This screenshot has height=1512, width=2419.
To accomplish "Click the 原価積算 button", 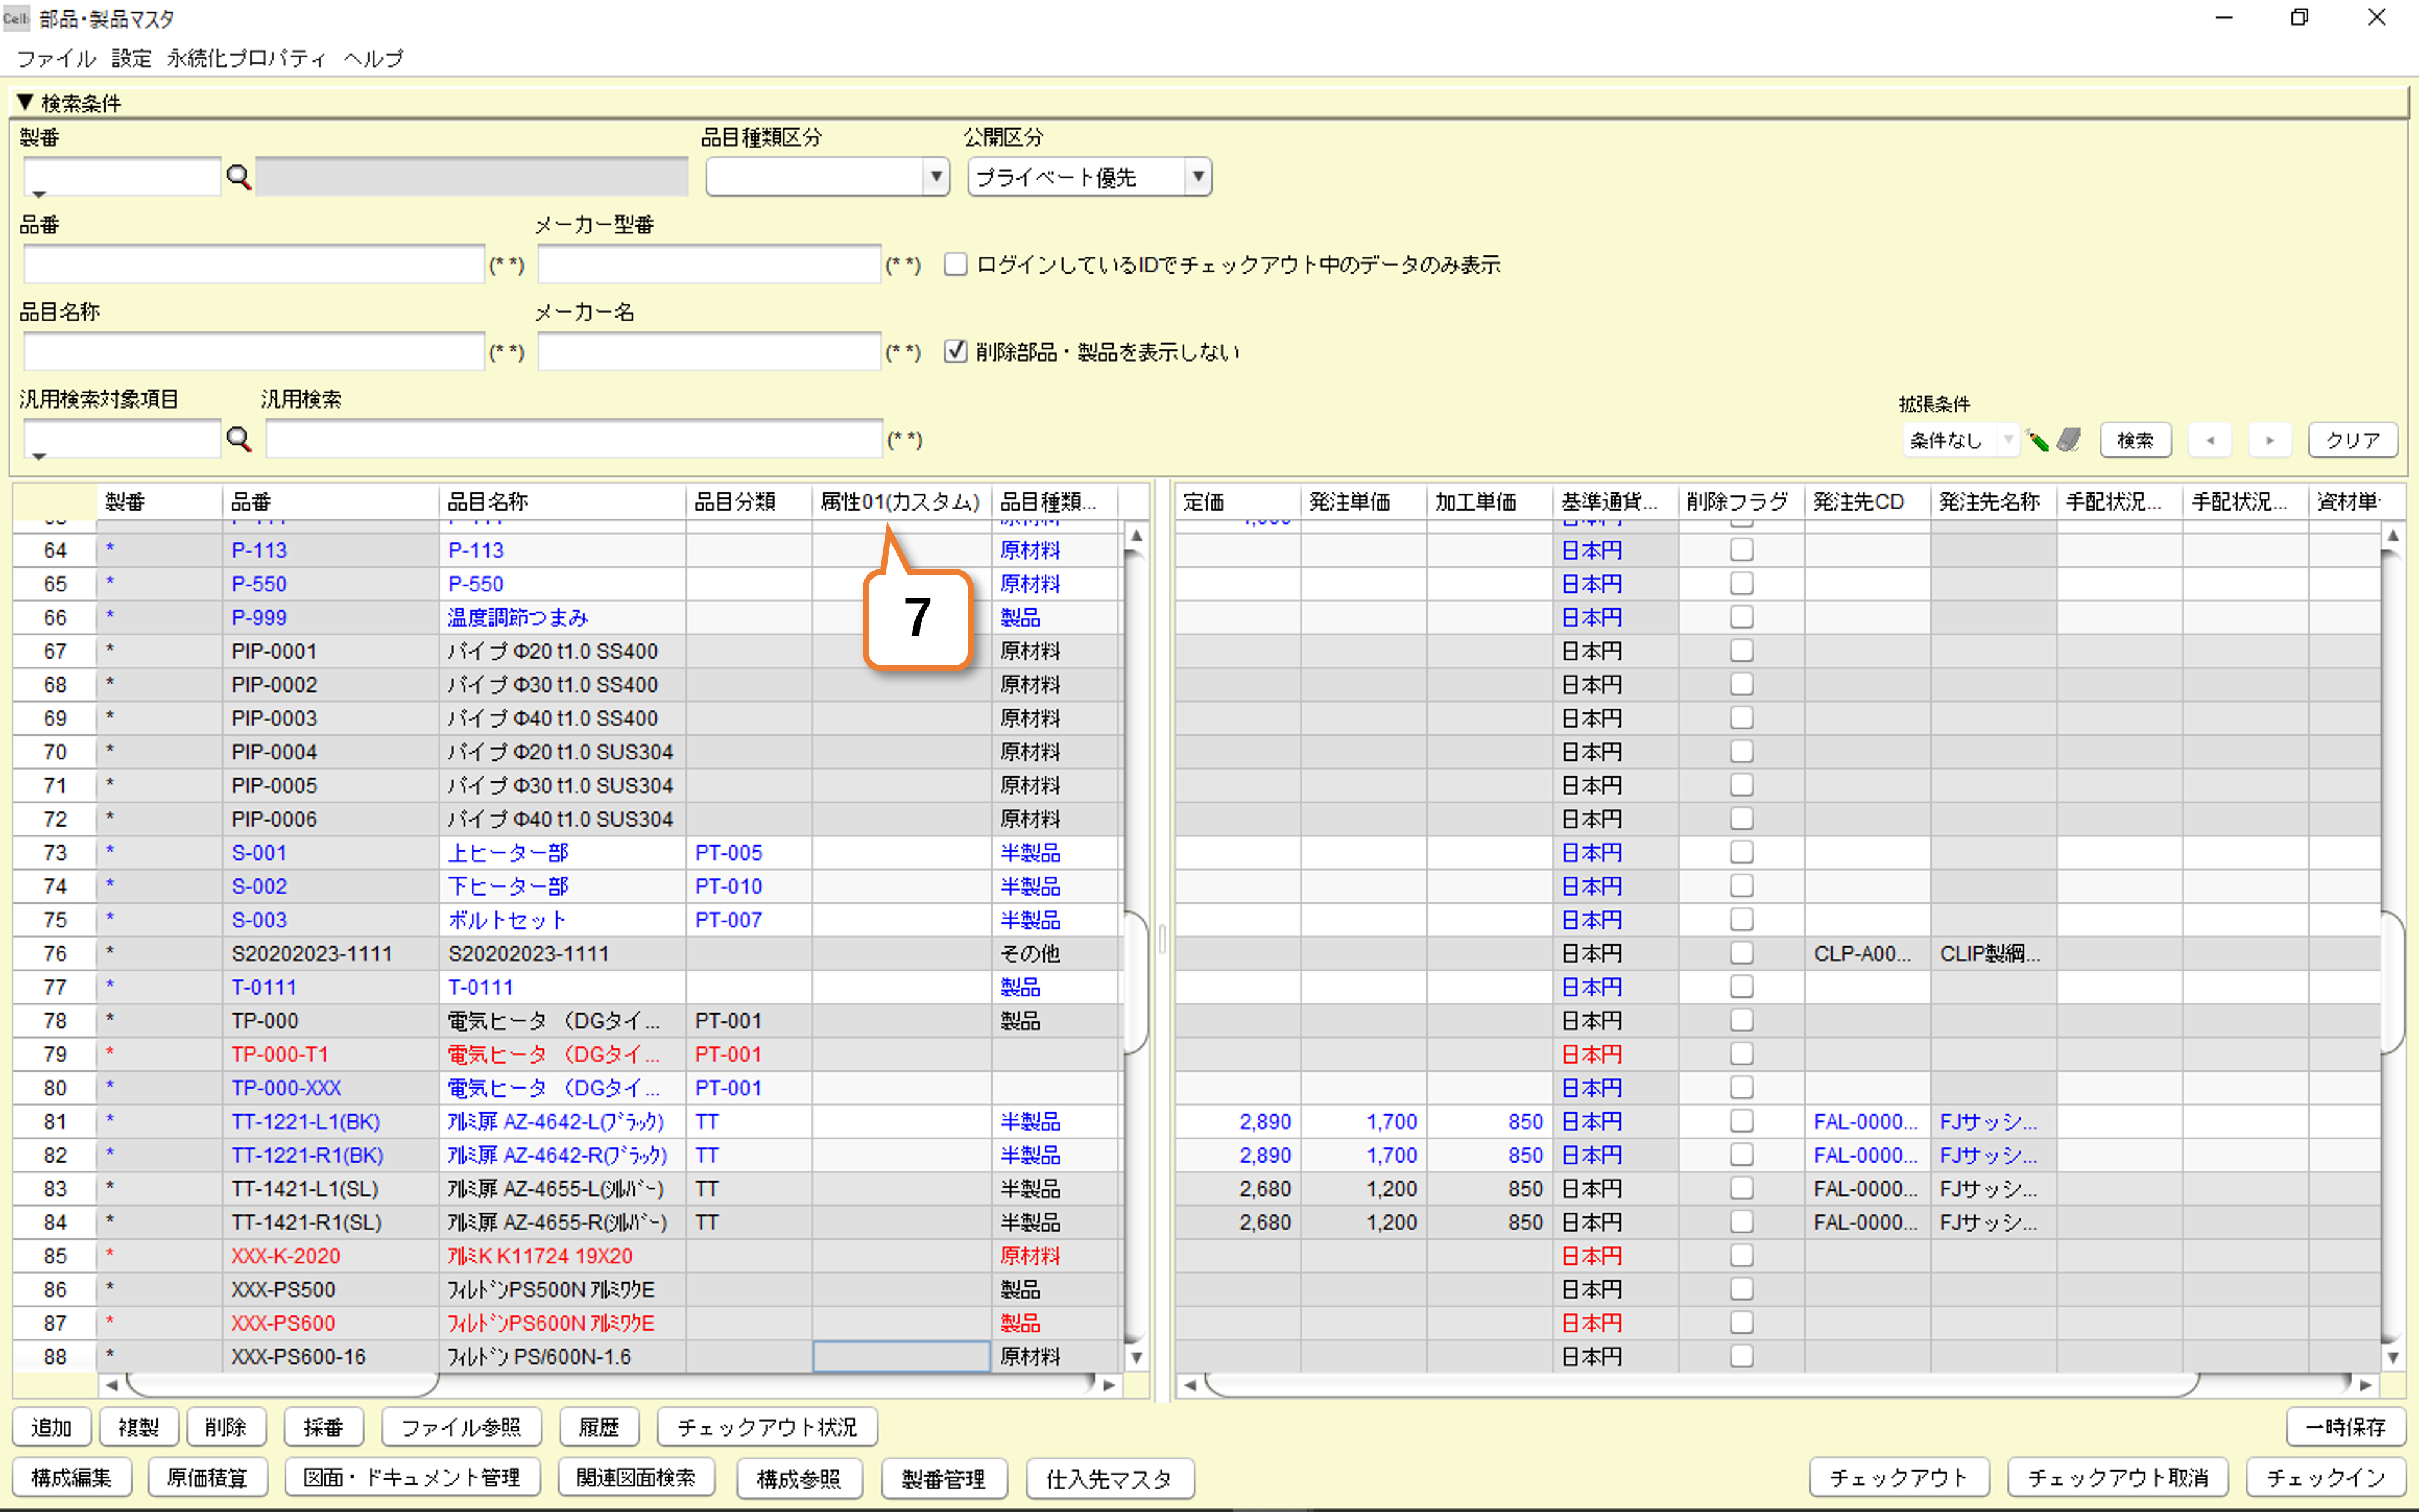I will 207,1478.
